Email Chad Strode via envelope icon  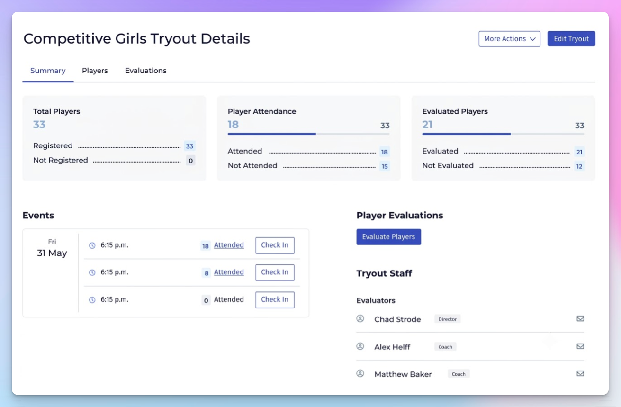(580, 318)
